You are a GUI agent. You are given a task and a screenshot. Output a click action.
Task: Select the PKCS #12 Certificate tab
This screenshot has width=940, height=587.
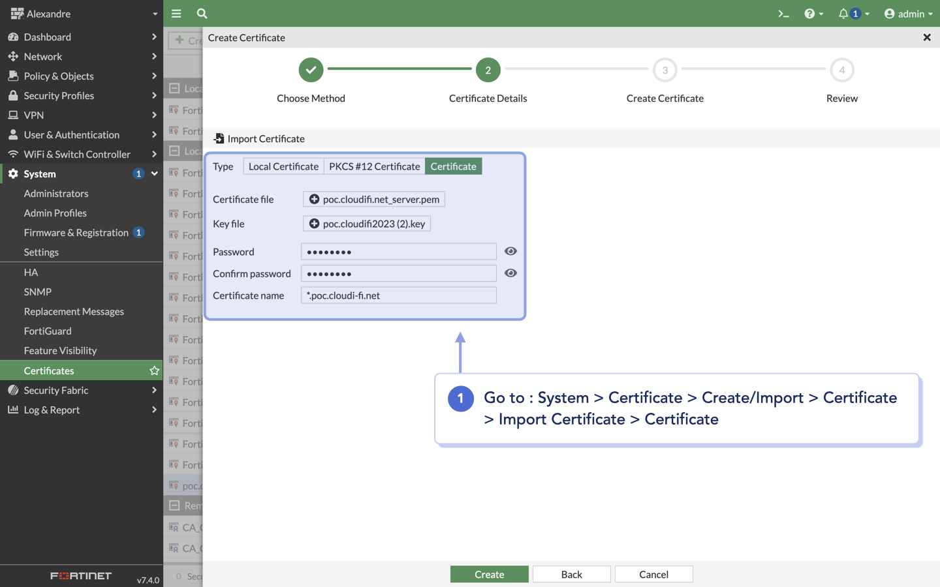click(x=374, y=166)
